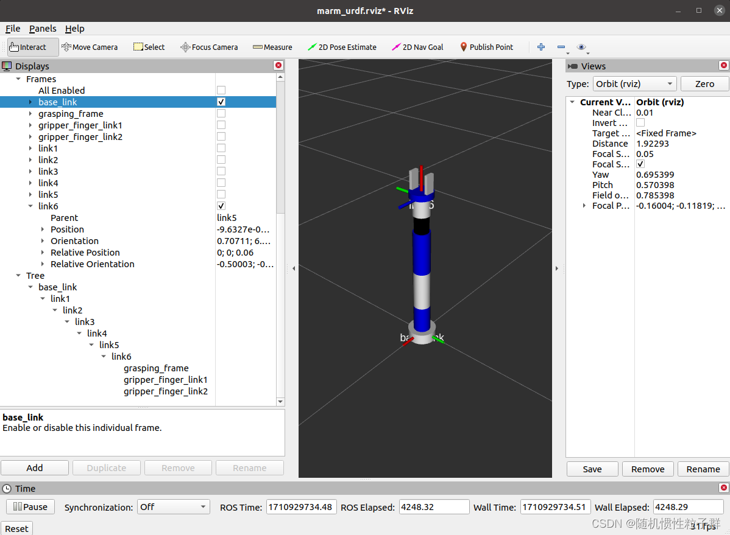The height and width of the screenshot is (535, 730).
Task: Click the ROS Time field
Action: coord(301,507)
